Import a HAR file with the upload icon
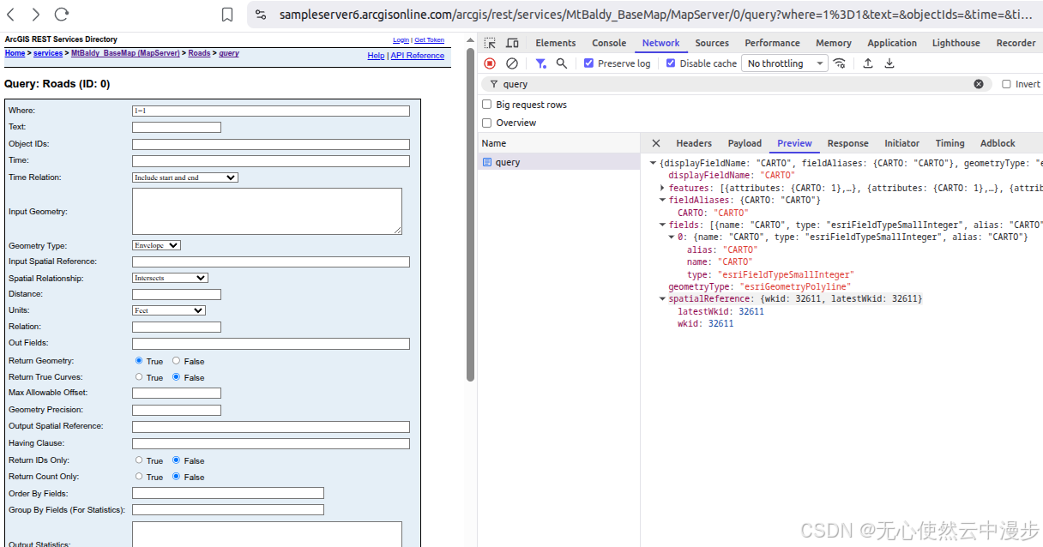Viewport: 1043px width, 547px height. click(868, 63)
